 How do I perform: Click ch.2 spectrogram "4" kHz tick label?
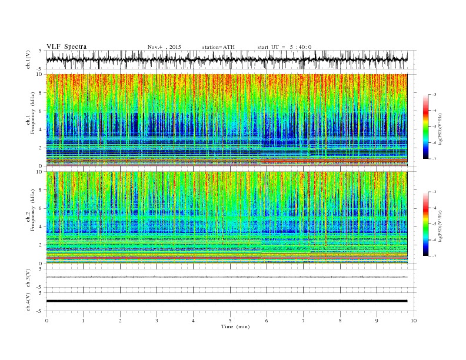(41, 226)
